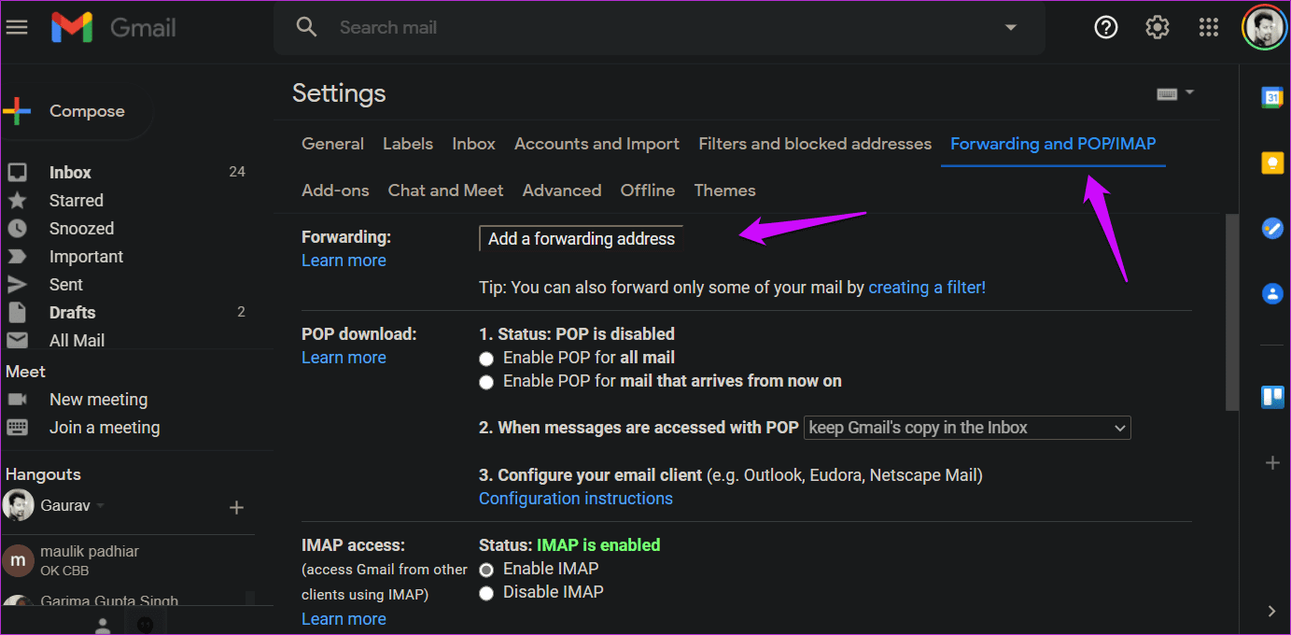
Task: Click the All Mail envelope icon
Action: 17,340
